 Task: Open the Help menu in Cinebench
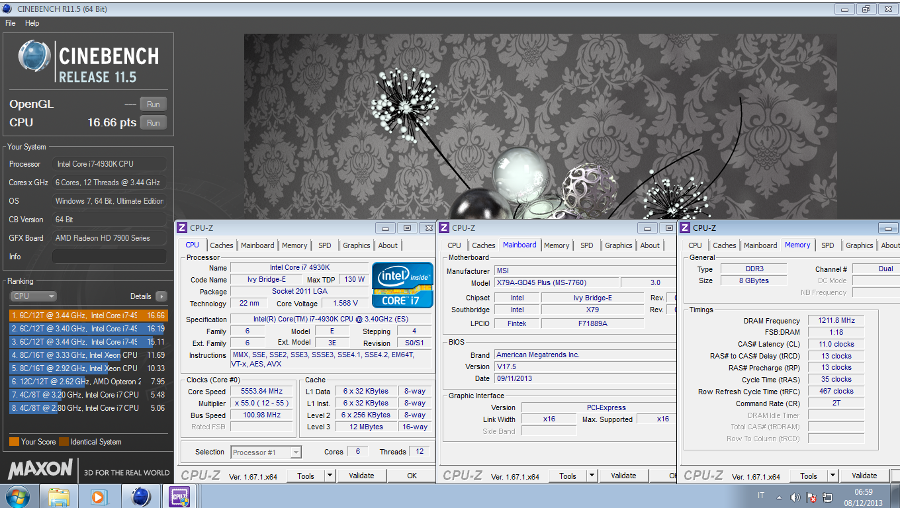click(x=32, y=23)
